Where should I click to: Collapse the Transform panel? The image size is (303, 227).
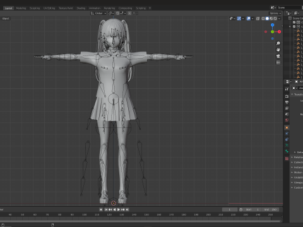pos(297,95)
